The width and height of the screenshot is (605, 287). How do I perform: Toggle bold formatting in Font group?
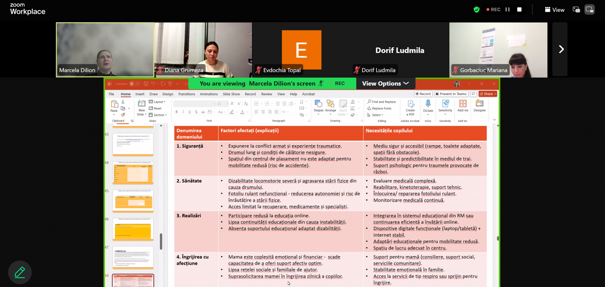click(x=177, y=112)
